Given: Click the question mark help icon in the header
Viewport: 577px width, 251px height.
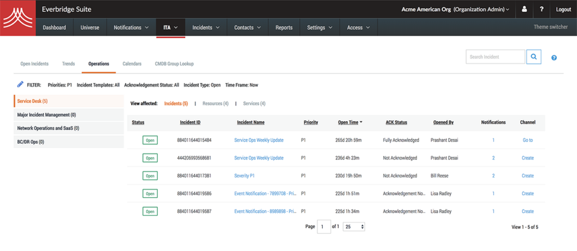Looking at the screenshot, I should [x=542, y=9].
